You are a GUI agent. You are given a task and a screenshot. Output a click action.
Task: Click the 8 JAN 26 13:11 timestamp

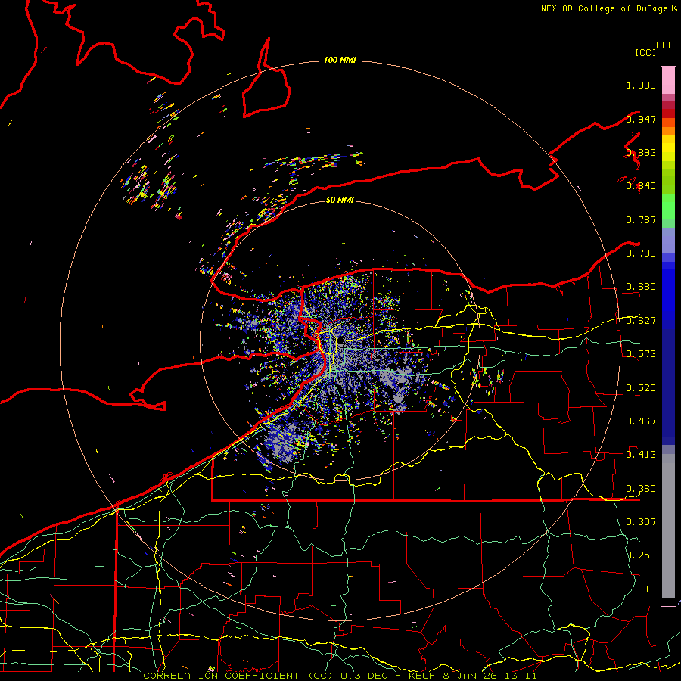pyautogui.click(x=490, y=676)
